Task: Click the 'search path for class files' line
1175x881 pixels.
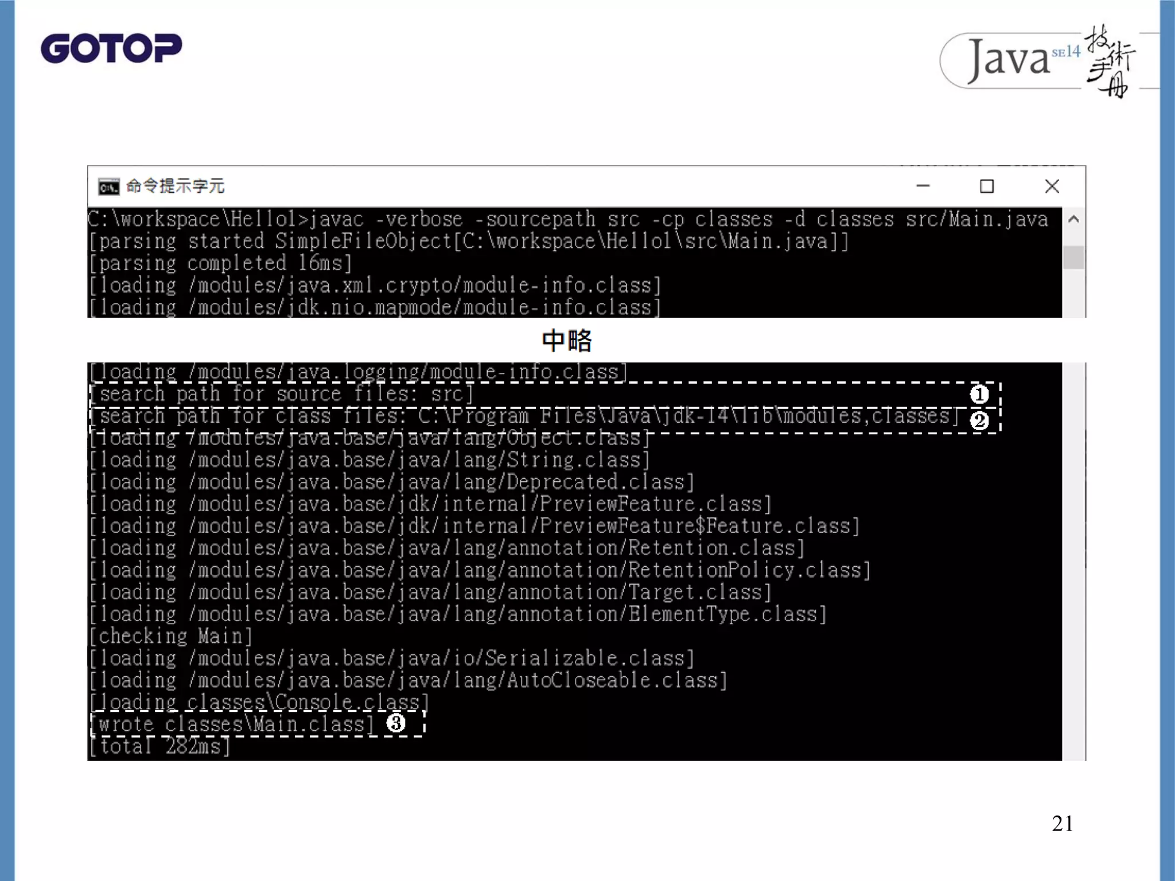Action: click(525, 416)
